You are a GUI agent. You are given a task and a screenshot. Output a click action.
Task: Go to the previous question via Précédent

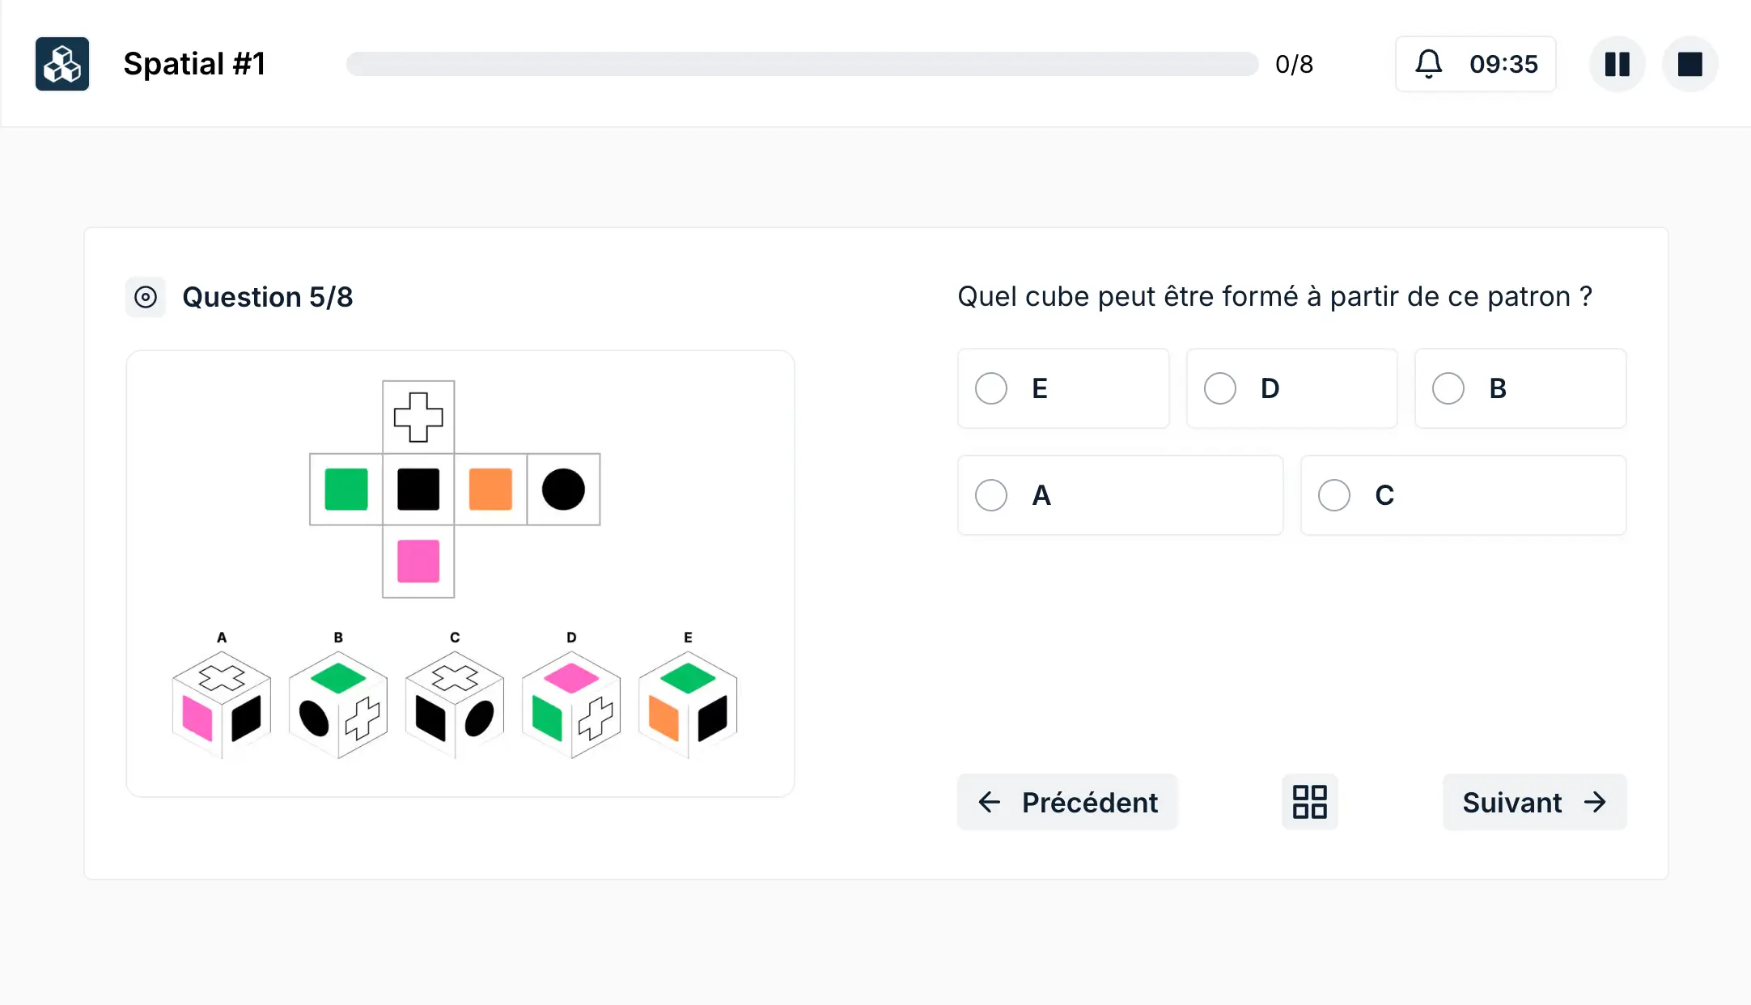(x=1066, y=802)
